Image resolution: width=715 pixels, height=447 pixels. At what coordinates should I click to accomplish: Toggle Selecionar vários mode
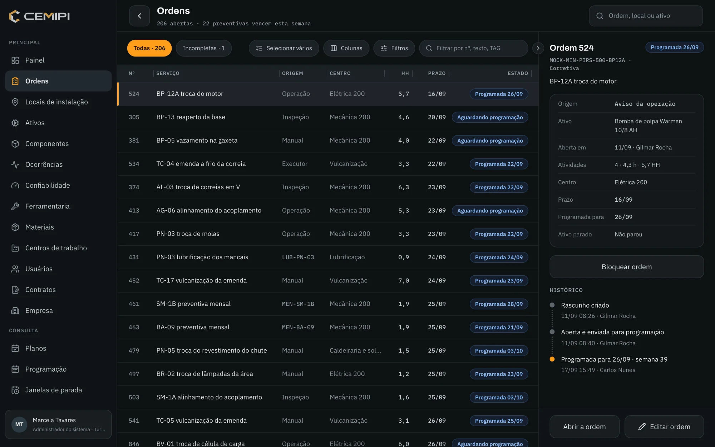tap(284, 48)
